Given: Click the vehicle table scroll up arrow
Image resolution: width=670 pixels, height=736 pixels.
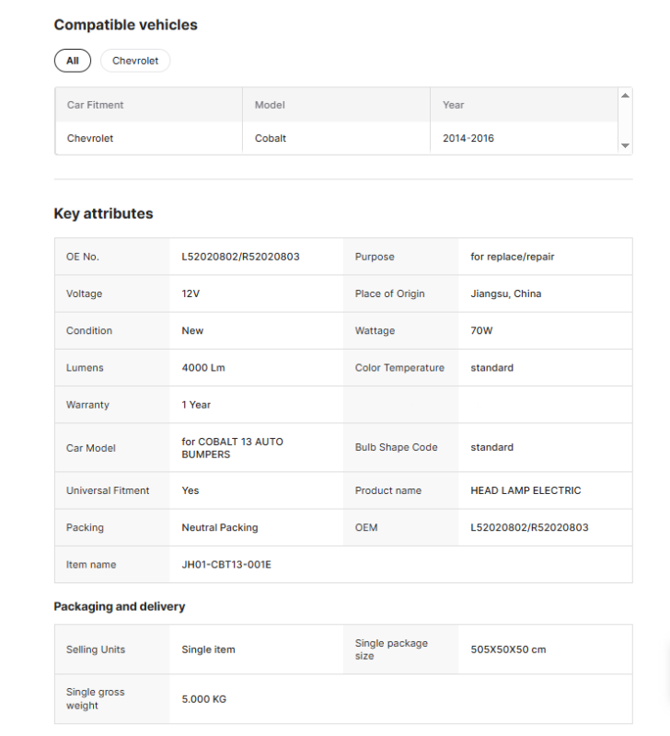Looking at the screenshot, I should coord(625,96).
